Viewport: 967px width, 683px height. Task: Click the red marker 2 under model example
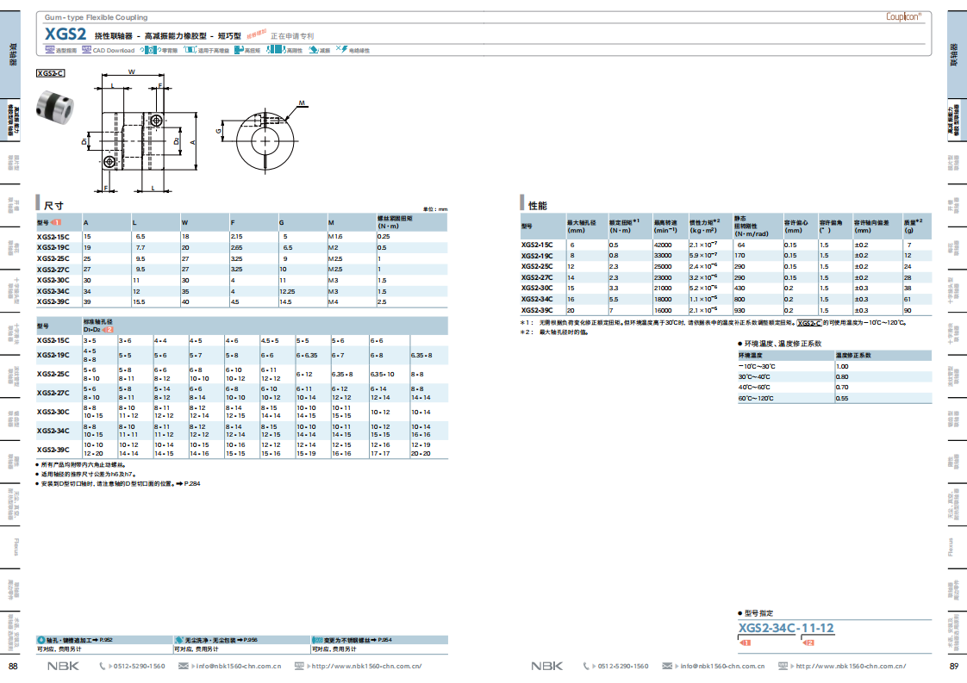(809, 643)
